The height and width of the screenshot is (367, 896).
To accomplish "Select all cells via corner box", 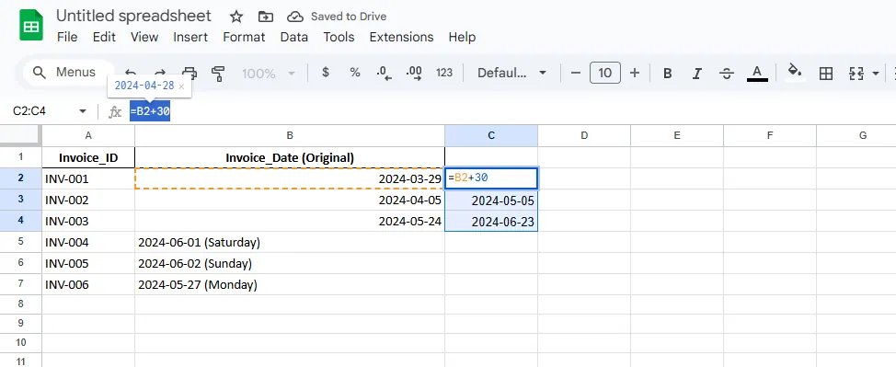I will pos(20,135).
